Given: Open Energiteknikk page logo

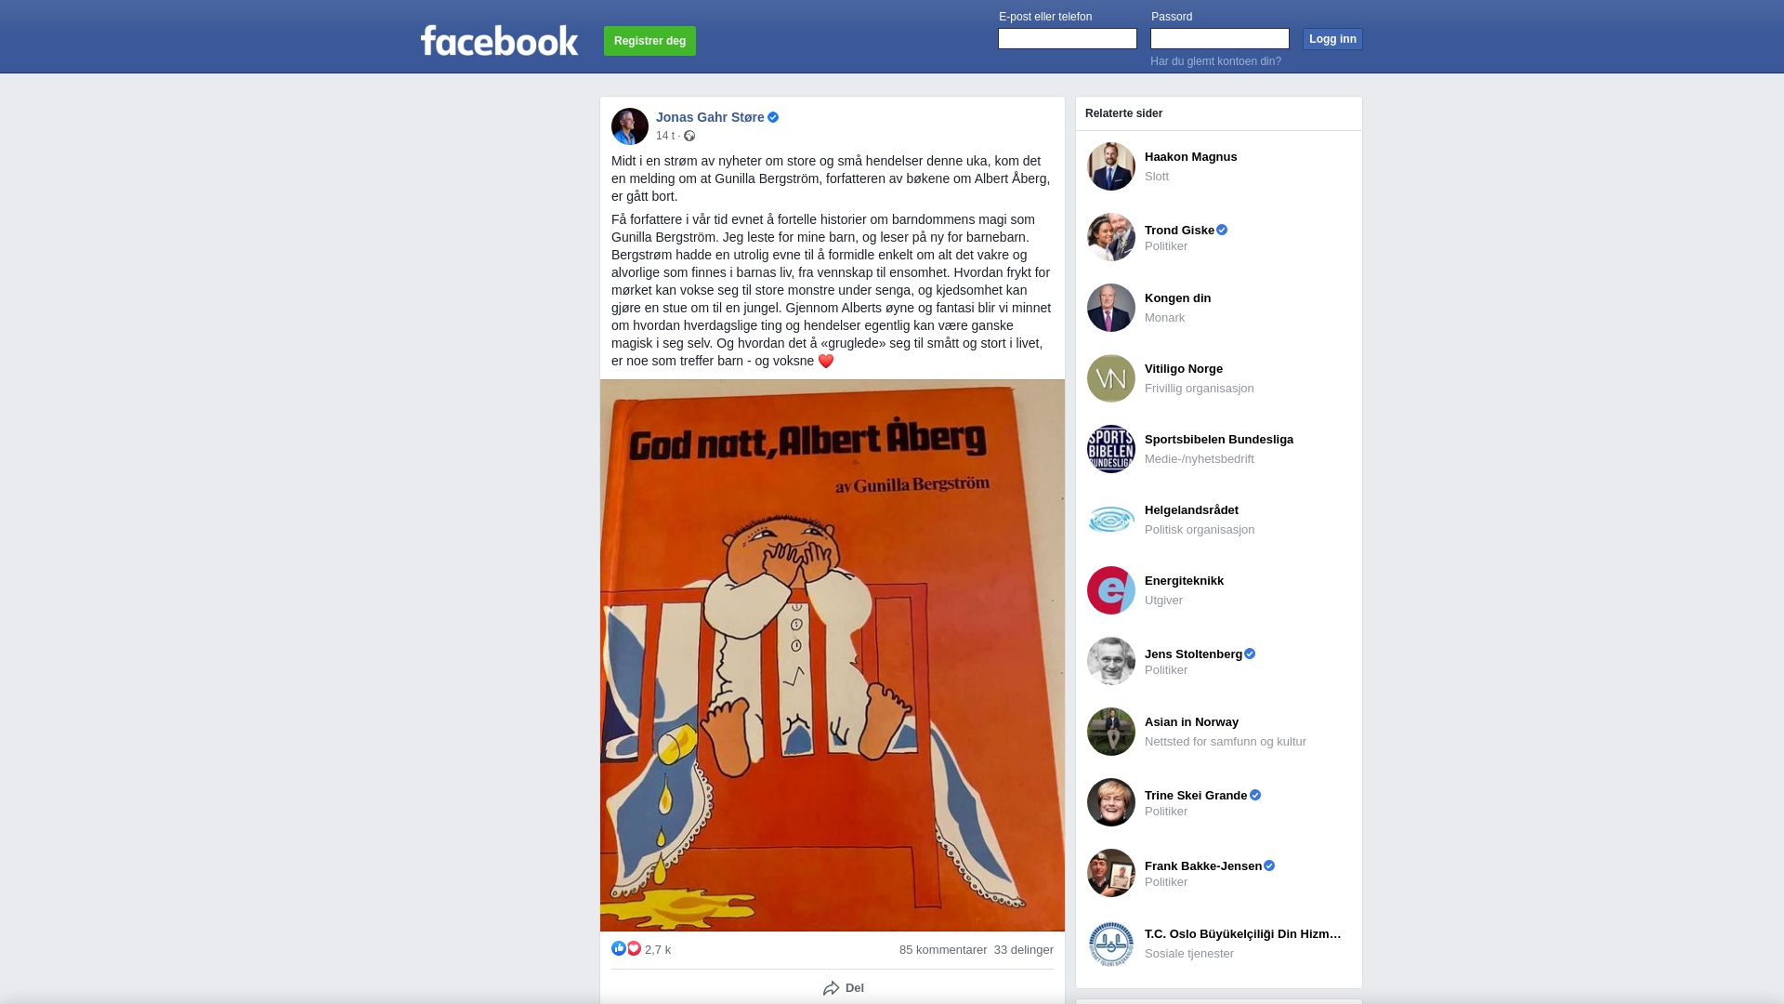Looking at the screenshot, I should 1111,590.
